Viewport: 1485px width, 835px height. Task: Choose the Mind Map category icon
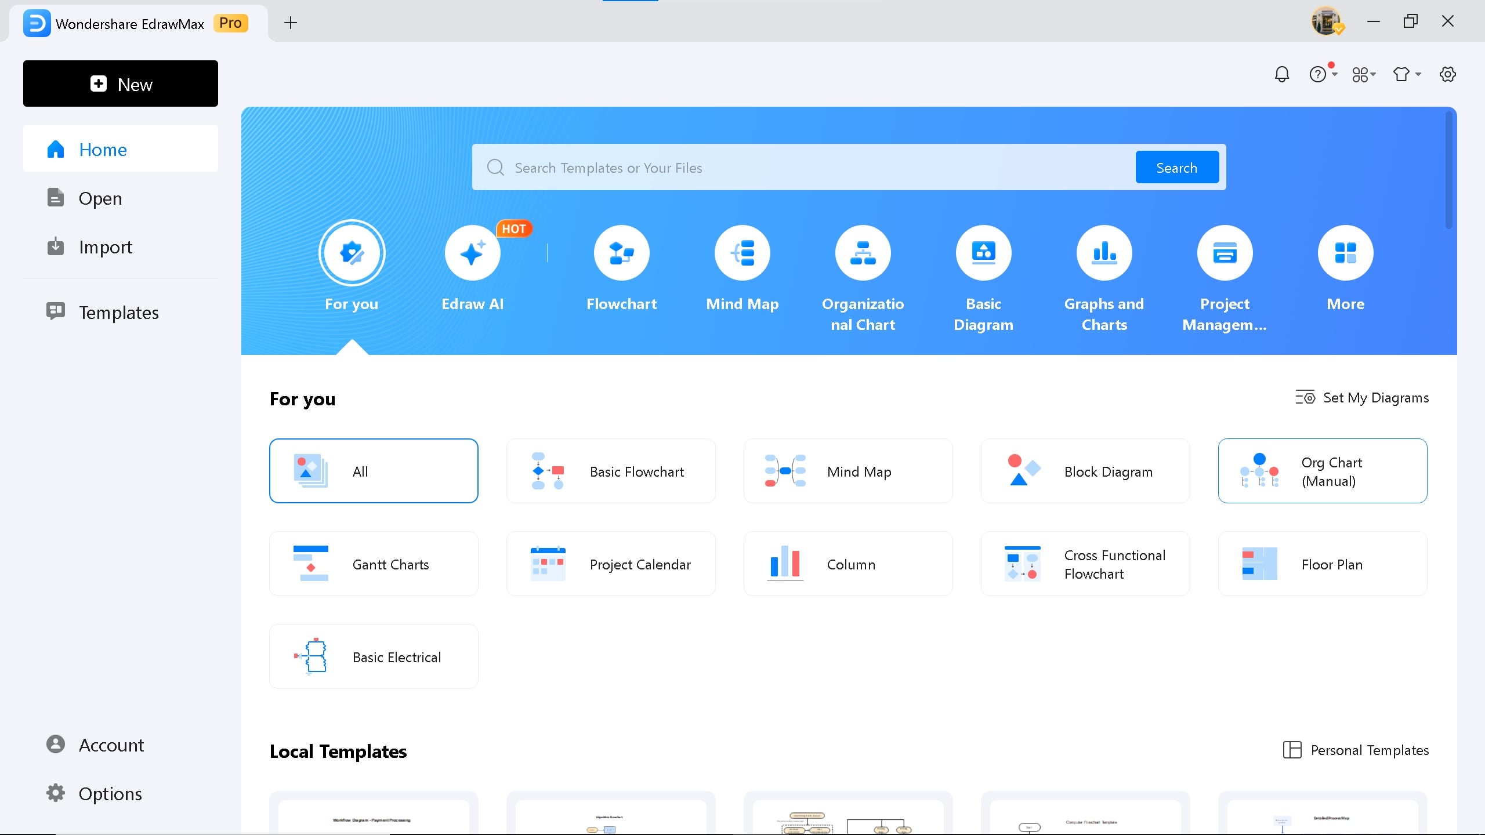[x=742, y=253]
